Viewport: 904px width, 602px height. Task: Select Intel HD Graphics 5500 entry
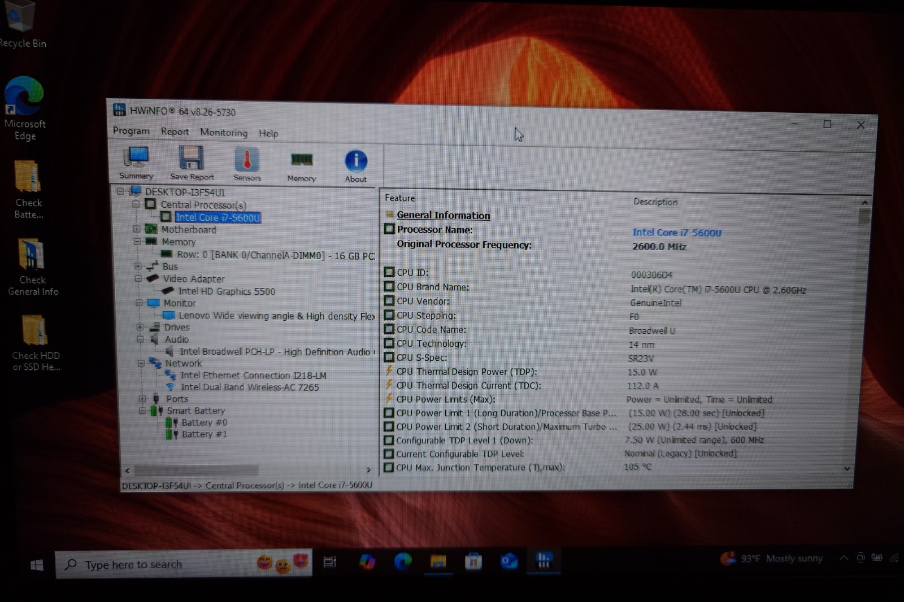pyautogui.click(x=227, y=291)
